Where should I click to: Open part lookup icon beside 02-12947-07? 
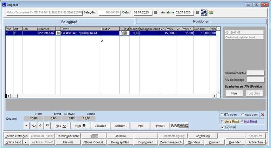pos(58,33)
